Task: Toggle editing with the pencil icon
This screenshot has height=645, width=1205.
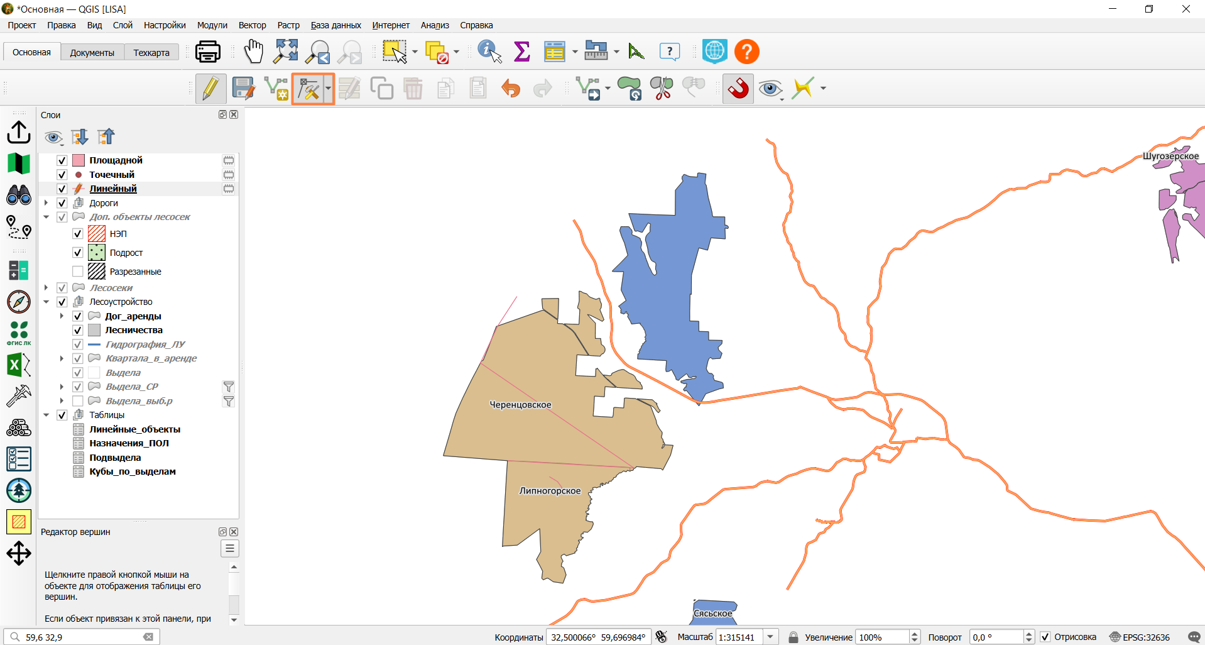Action: pos(210,89)
